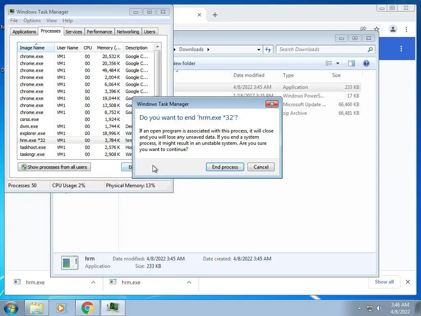Sort processes by CPU column
The width and height of the screenshot is (421, 316).
tap(88, 48)
